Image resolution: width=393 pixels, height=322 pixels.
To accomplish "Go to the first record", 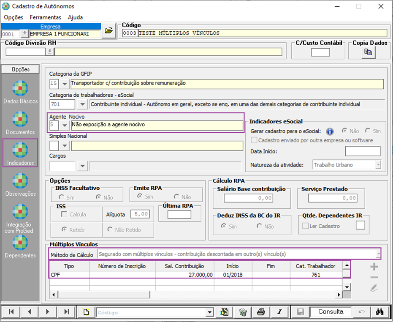I will coord(11,312).
